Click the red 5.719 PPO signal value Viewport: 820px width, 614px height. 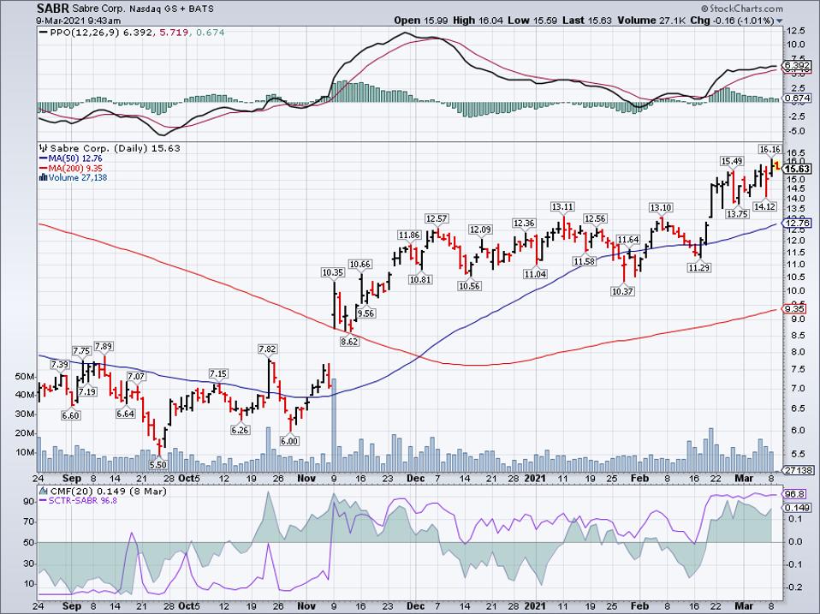[173, 33]
